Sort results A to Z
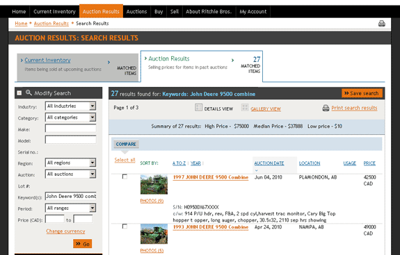400x255 pixels. (x=179, y=163)
